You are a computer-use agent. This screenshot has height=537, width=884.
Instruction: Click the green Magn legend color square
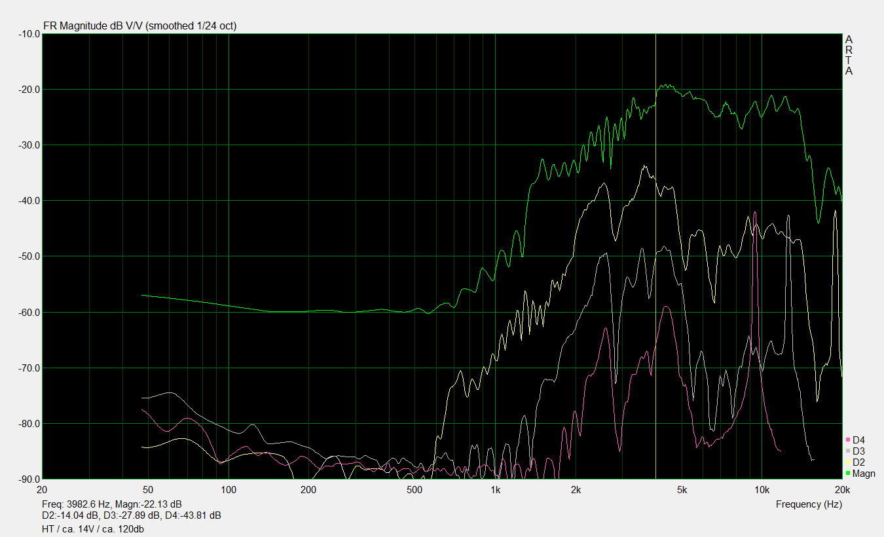tap(848, 474)
